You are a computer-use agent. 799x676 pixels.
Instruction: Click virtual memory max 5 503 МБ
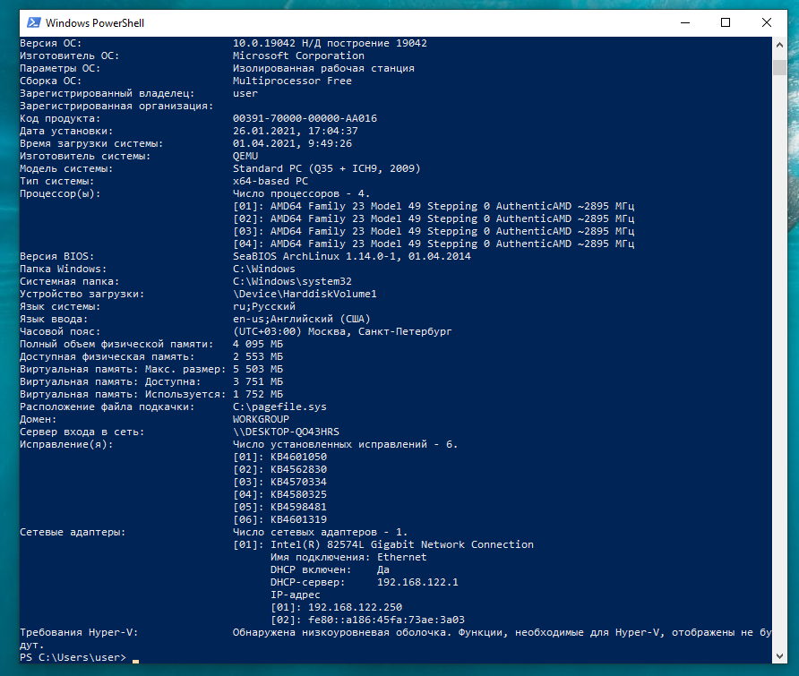pos(258,369)
